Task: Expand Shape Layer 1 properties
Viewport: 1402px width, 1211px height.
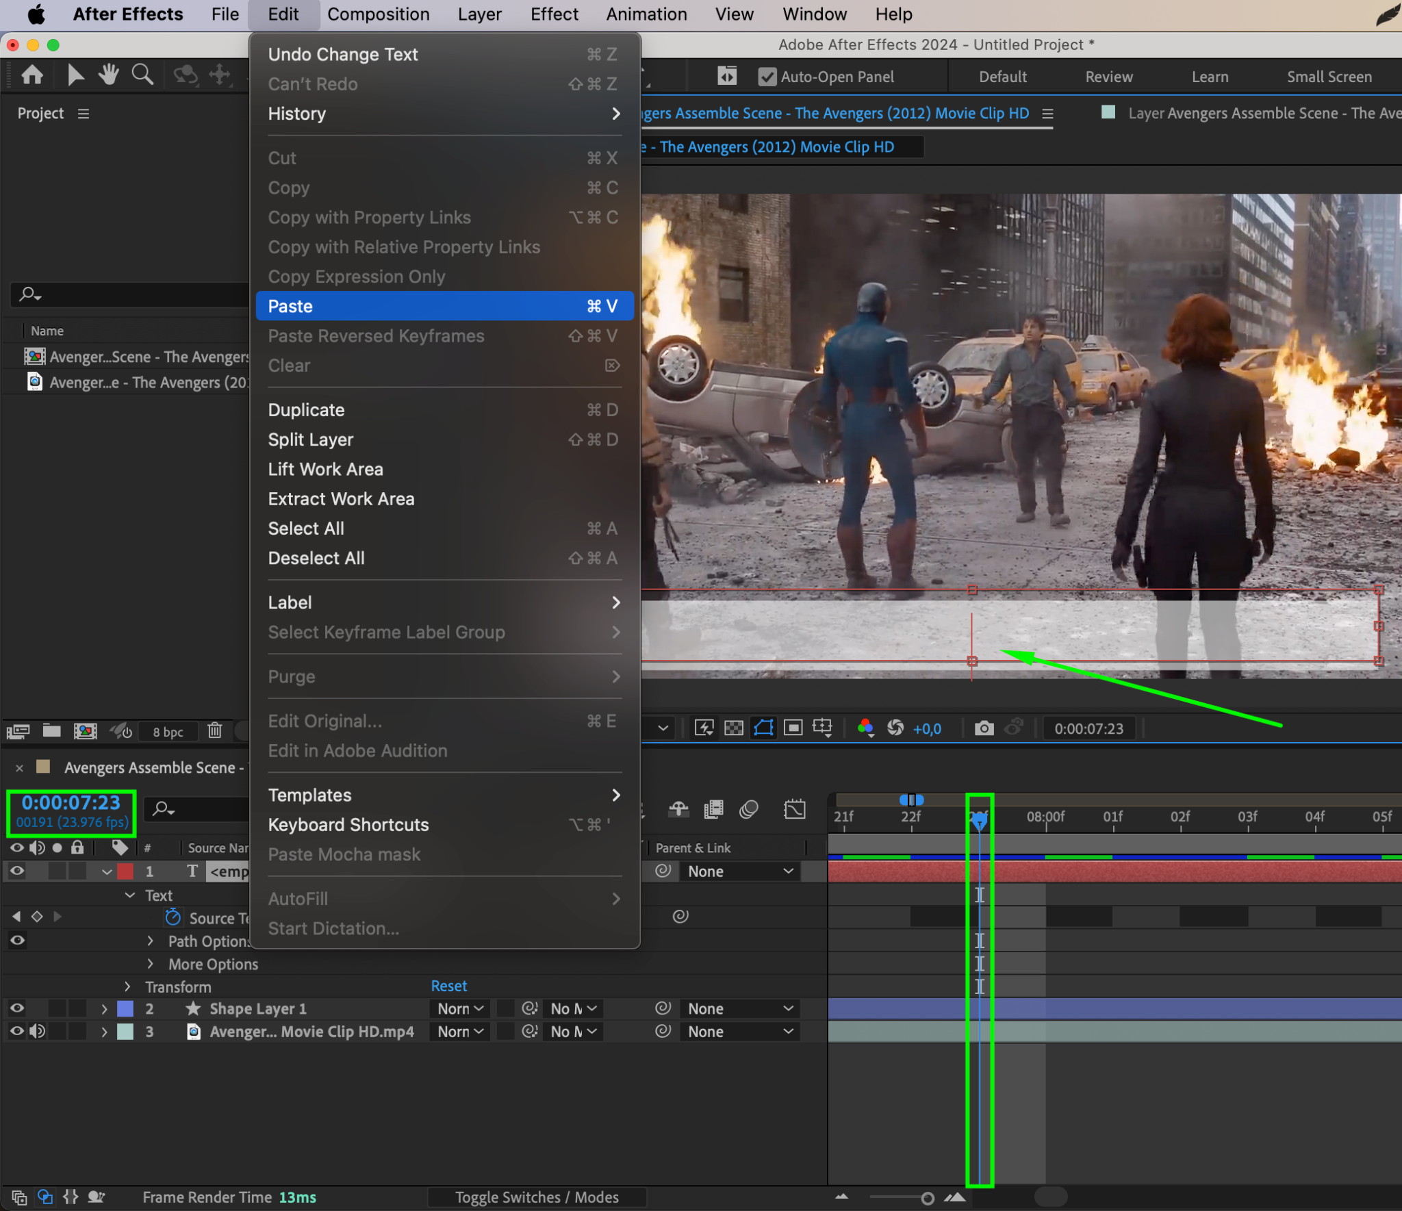Action: coord(104,1009)
